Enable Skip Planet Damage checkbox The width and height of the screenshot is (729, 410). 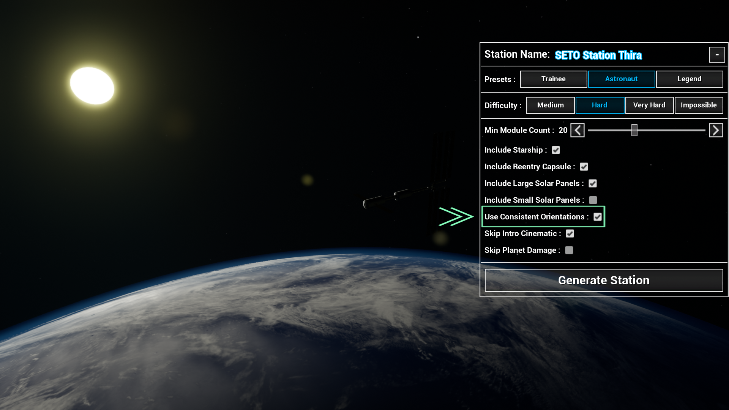(x=569, y=250)
